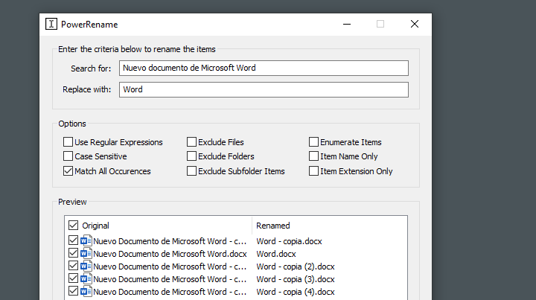Uncheck the select-all checkbox beside Original header
Viewport: 536px width, 300px height.
click(x=73, y=226)
